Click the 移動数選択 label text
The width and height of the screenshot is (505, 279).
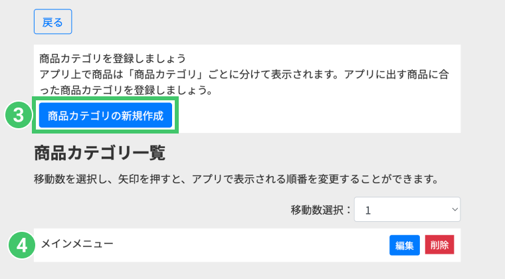320,210
